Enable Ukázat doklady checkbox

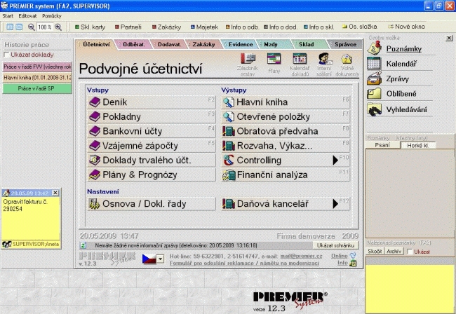[x=6, y=55]
